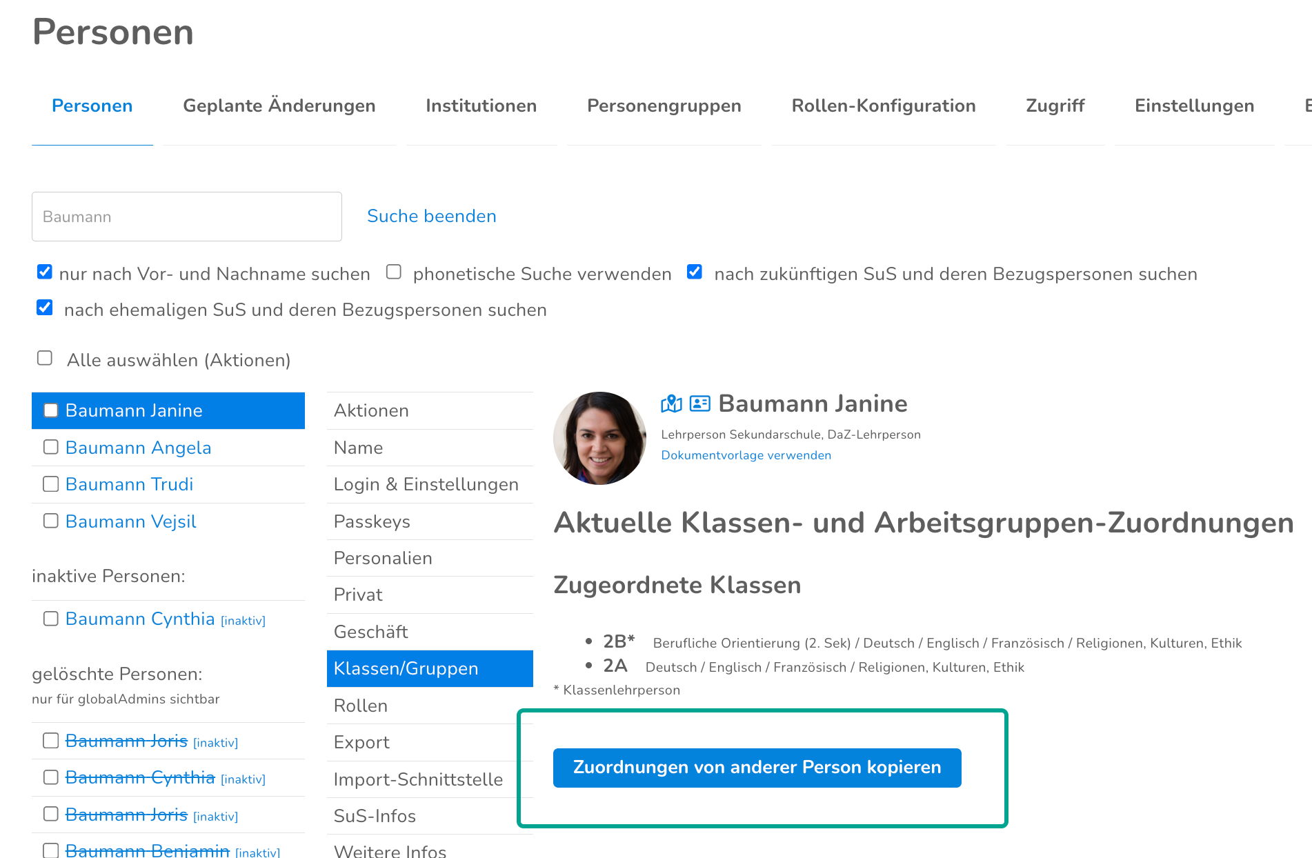The image size is (1312, 858).
Task: Toggle 'nur nach Vor- und Nachname suchen' checkbox
Action: pyautogui.click(x=45, y=272)
